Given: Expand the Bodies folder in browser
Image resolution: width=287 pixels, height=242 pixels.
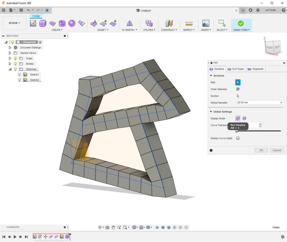Looking at the screenshot, I should click(x=10, y=64).
